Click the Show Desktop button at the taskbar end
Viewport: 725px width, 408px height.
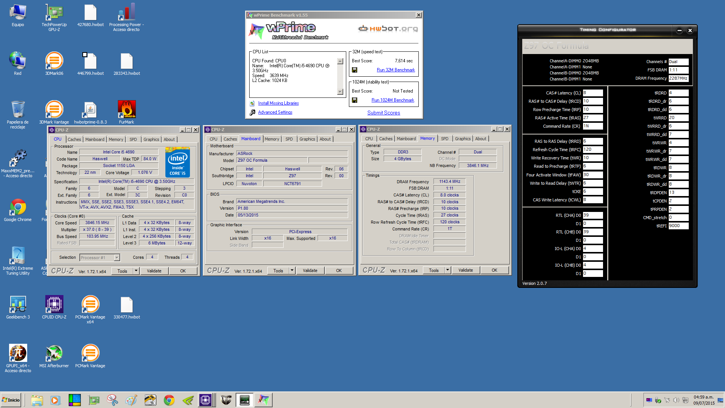720,400
